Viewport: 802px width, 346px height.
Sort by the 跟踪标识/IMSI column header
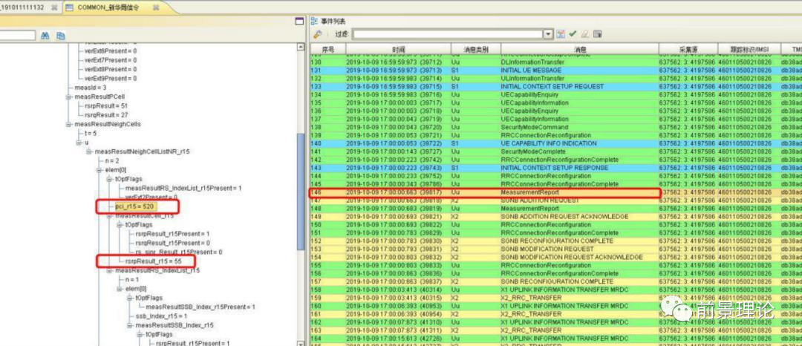[748, 50]
